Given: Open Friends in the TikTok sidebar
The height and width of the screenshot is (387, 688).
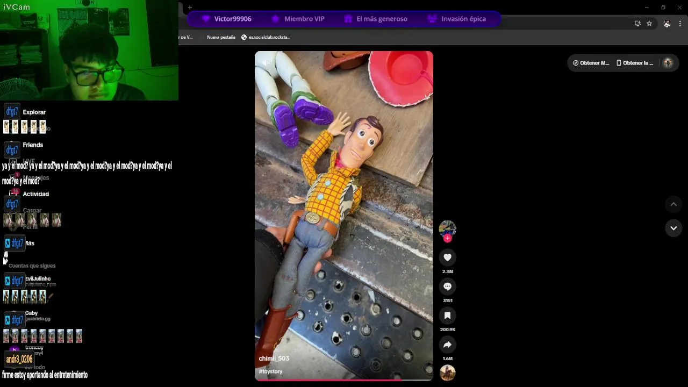Looking at the screenshot, I should 33,145.
